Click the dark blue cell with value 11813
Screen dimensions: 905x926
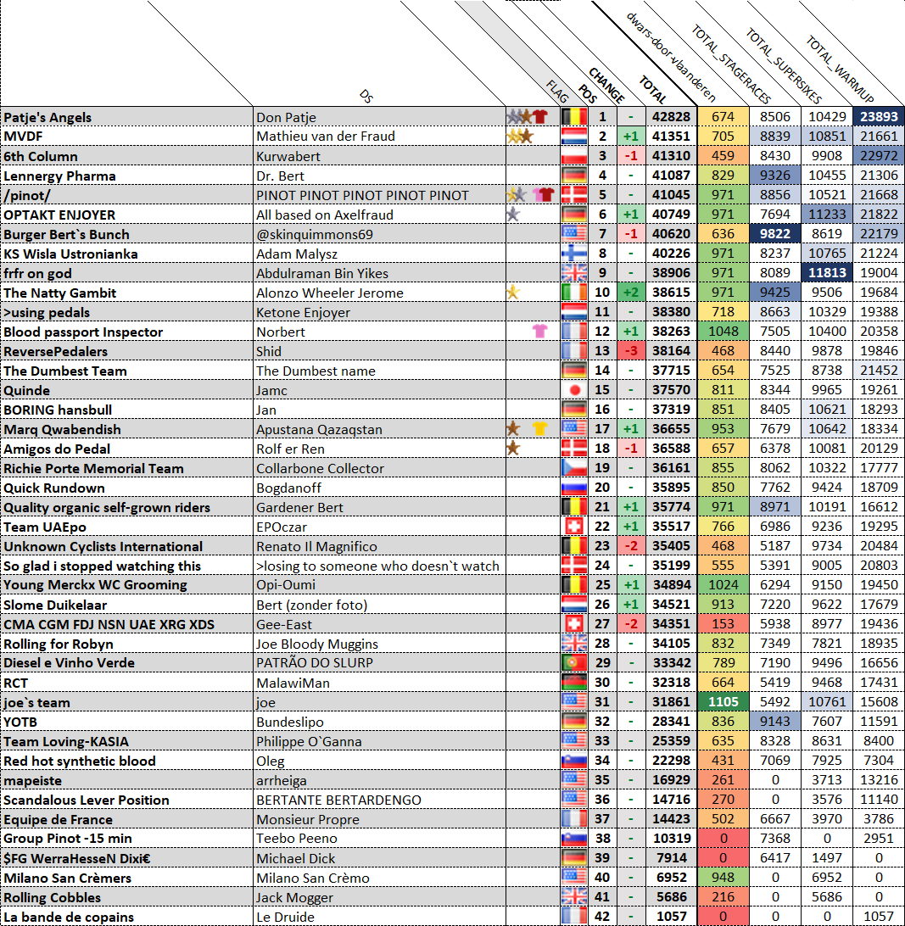pyautogui.click(x=826, y=272)
